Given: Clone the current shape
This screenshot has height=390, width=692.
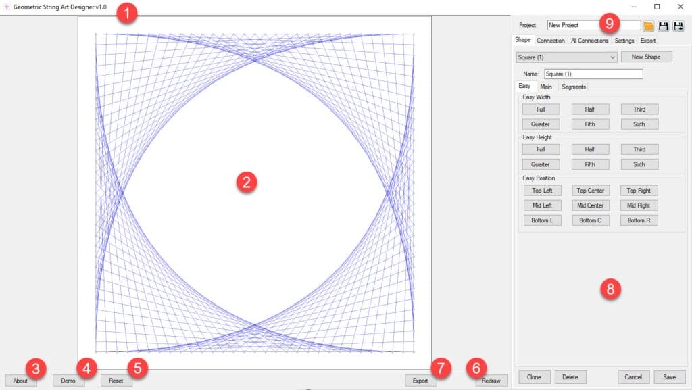Looking at the screenshot, I should click(534, 377).
